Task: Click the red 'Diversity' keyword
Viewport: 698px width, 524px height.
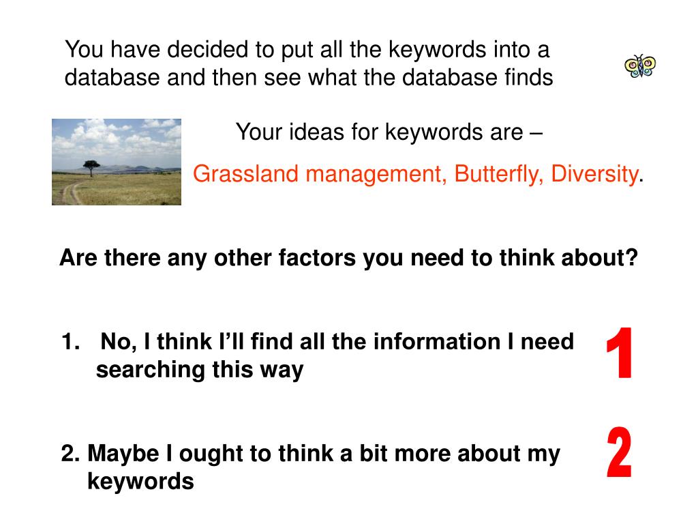Action: 594,174
